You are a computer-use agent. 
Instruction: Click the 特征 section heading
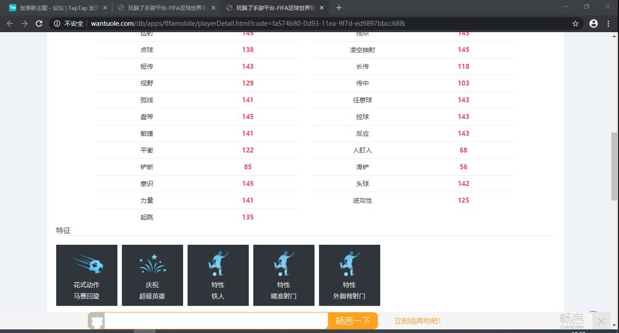(63, 230)
